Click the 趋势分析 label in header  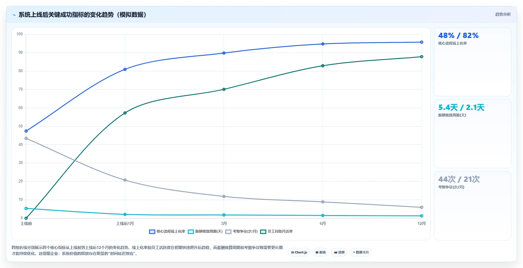(503, 14)
